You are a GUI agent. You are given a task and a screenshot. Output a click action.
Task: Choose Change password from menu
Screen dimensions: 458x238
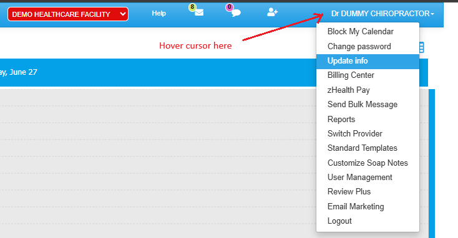(368, 46)
